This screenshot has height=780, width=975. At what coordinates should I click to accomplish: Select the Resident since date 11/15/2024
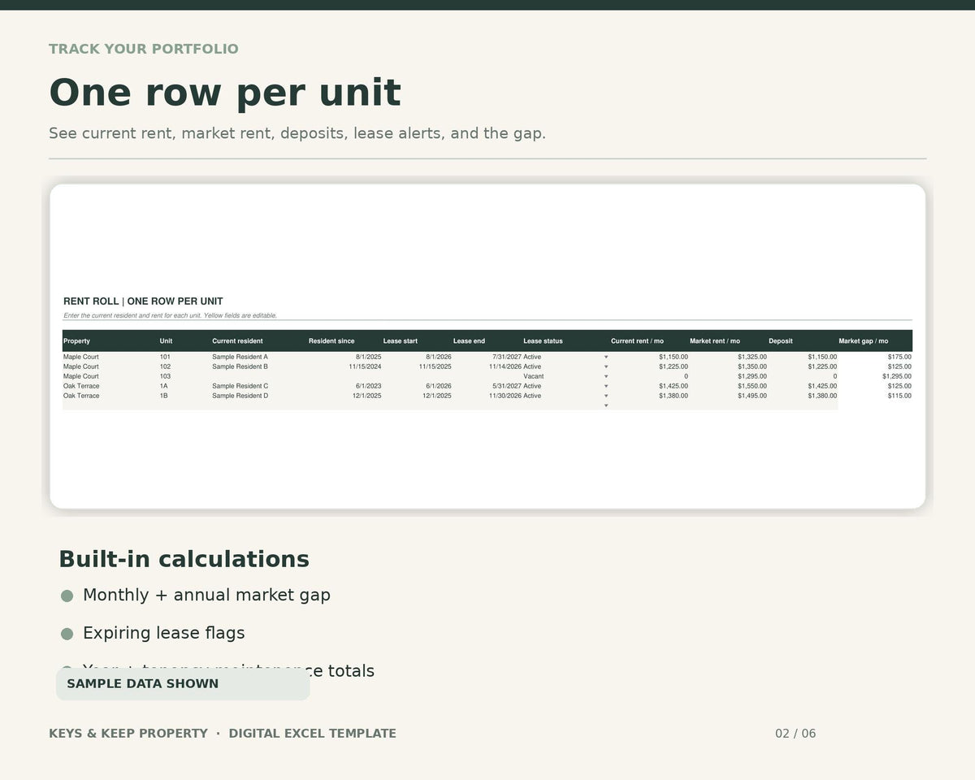365,366
